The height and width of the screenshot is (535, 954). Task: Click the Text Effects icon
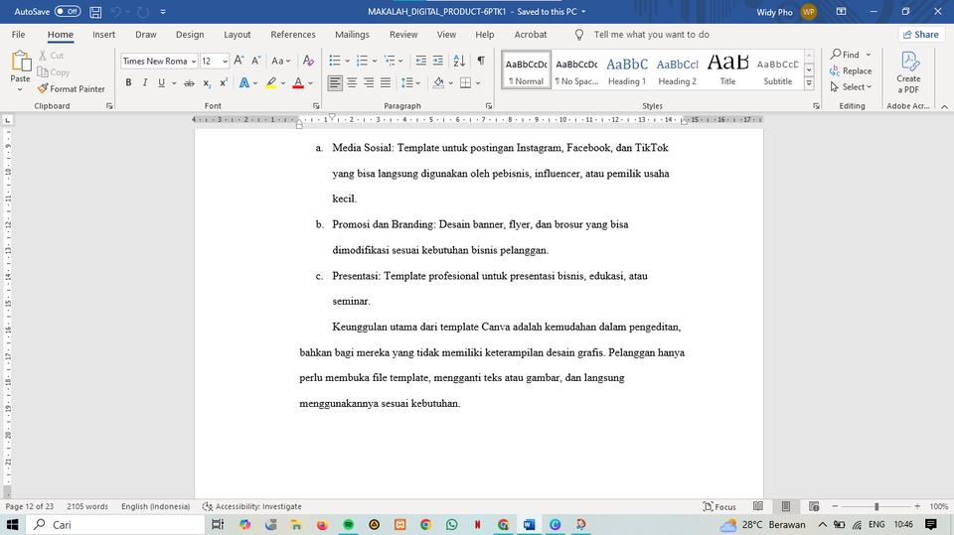[x=244, y=82]
